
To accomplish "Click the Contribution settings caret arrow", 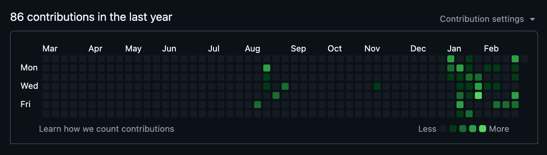I will click(532, 19).
